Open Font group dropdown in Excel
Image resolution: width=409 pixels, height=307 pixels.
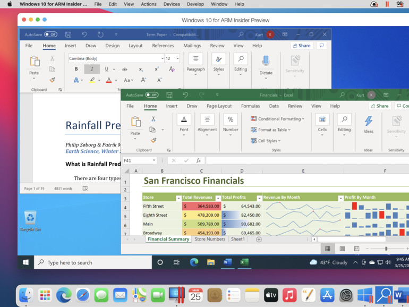tap(184, 125)
